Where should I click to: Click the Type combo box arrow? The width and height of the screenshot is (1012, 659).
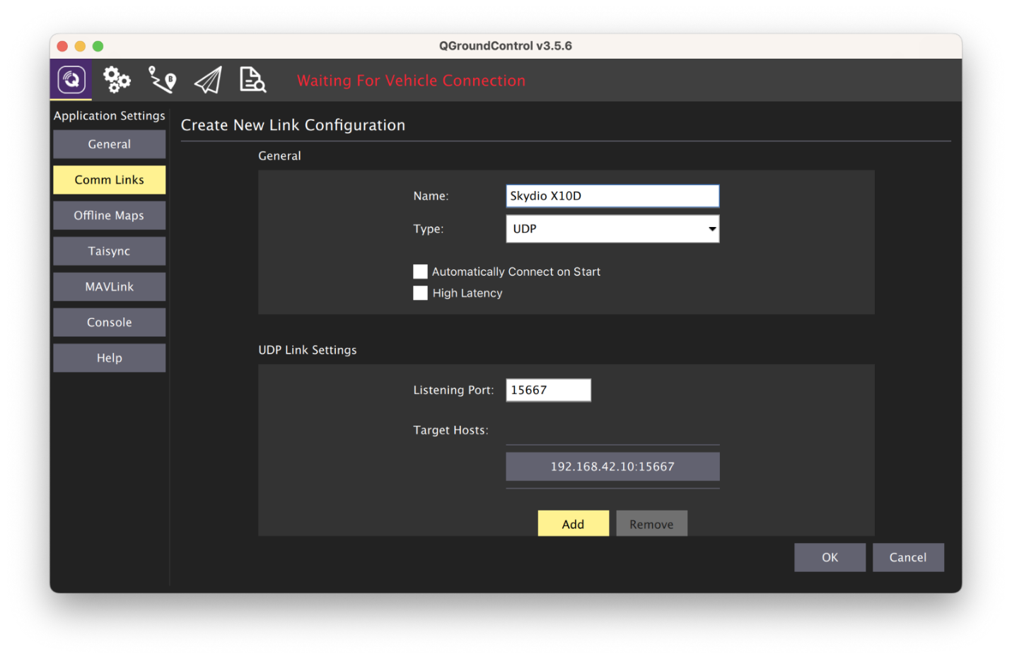click(x=712, y=229)
